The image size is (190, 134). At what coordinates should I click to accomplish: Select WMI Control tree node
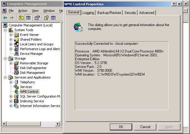29,92
